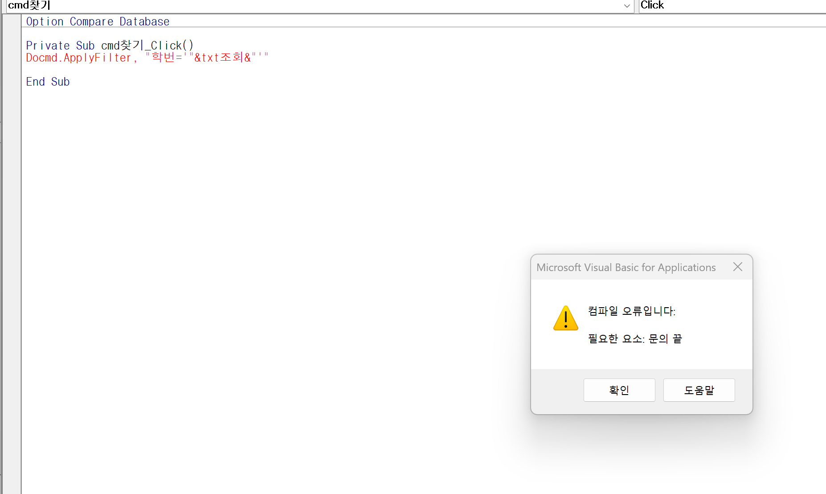Click the 필요한 요소: 문의 끝 message
This screenshot has width=826, height=494.
[634, 339]
